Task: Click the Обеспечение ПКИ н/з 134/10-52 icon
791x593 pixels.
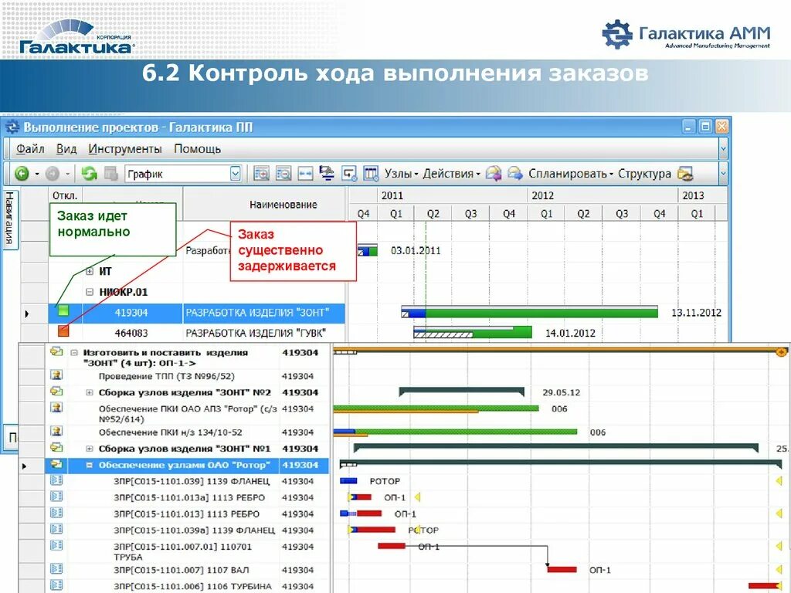Action: pyautogui.click(x=56, y=431)
